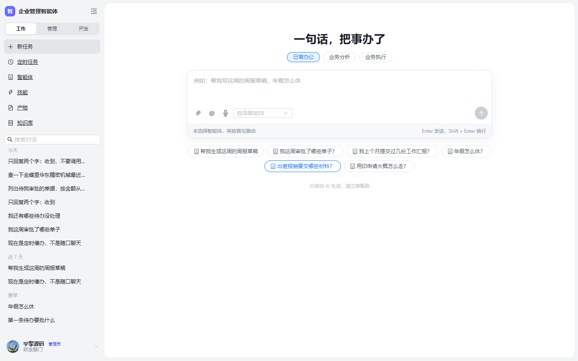Click the 管理员 badge
The image size is (578, 361).
point(55,344)
